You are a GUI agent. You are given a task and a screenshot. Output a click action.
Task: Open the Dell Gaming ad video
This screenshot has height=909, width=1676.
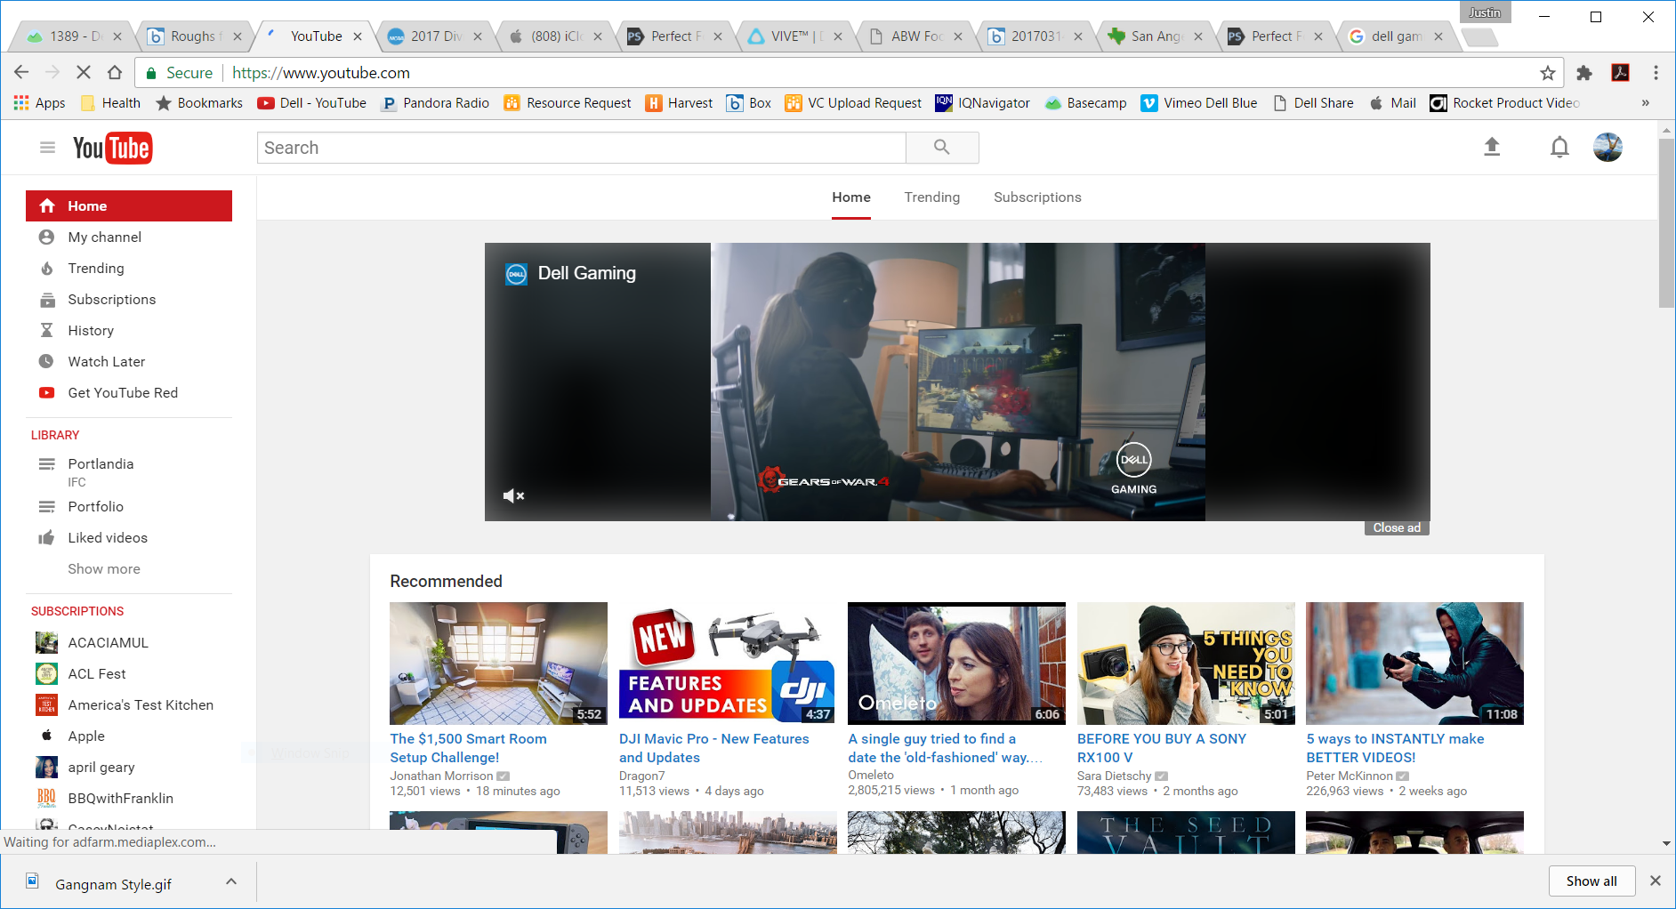957,382
